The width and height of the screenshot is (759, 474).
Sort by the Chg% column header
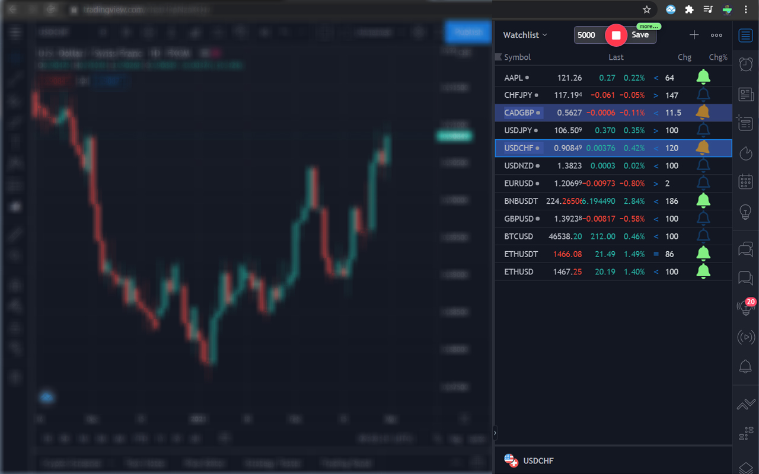(718, 57)
